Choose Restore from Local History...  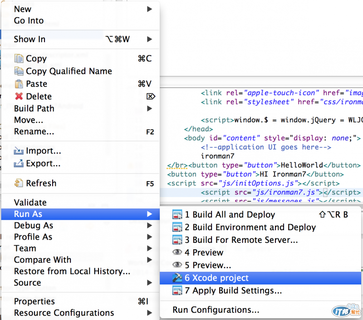click(x=80, y=271)
